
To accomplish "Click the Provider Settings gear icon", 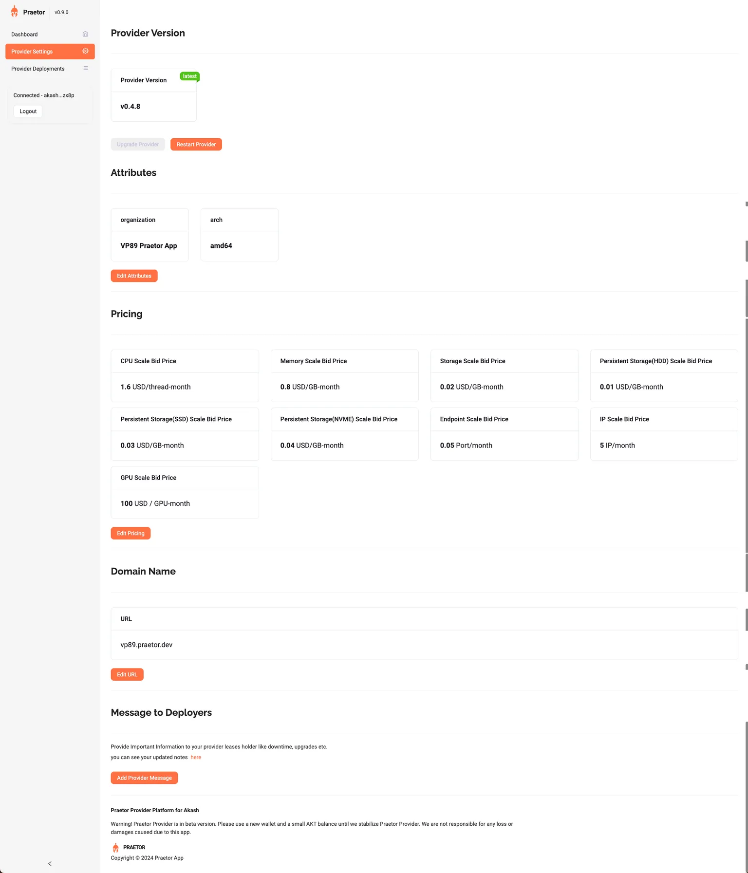I will [85, 51].
